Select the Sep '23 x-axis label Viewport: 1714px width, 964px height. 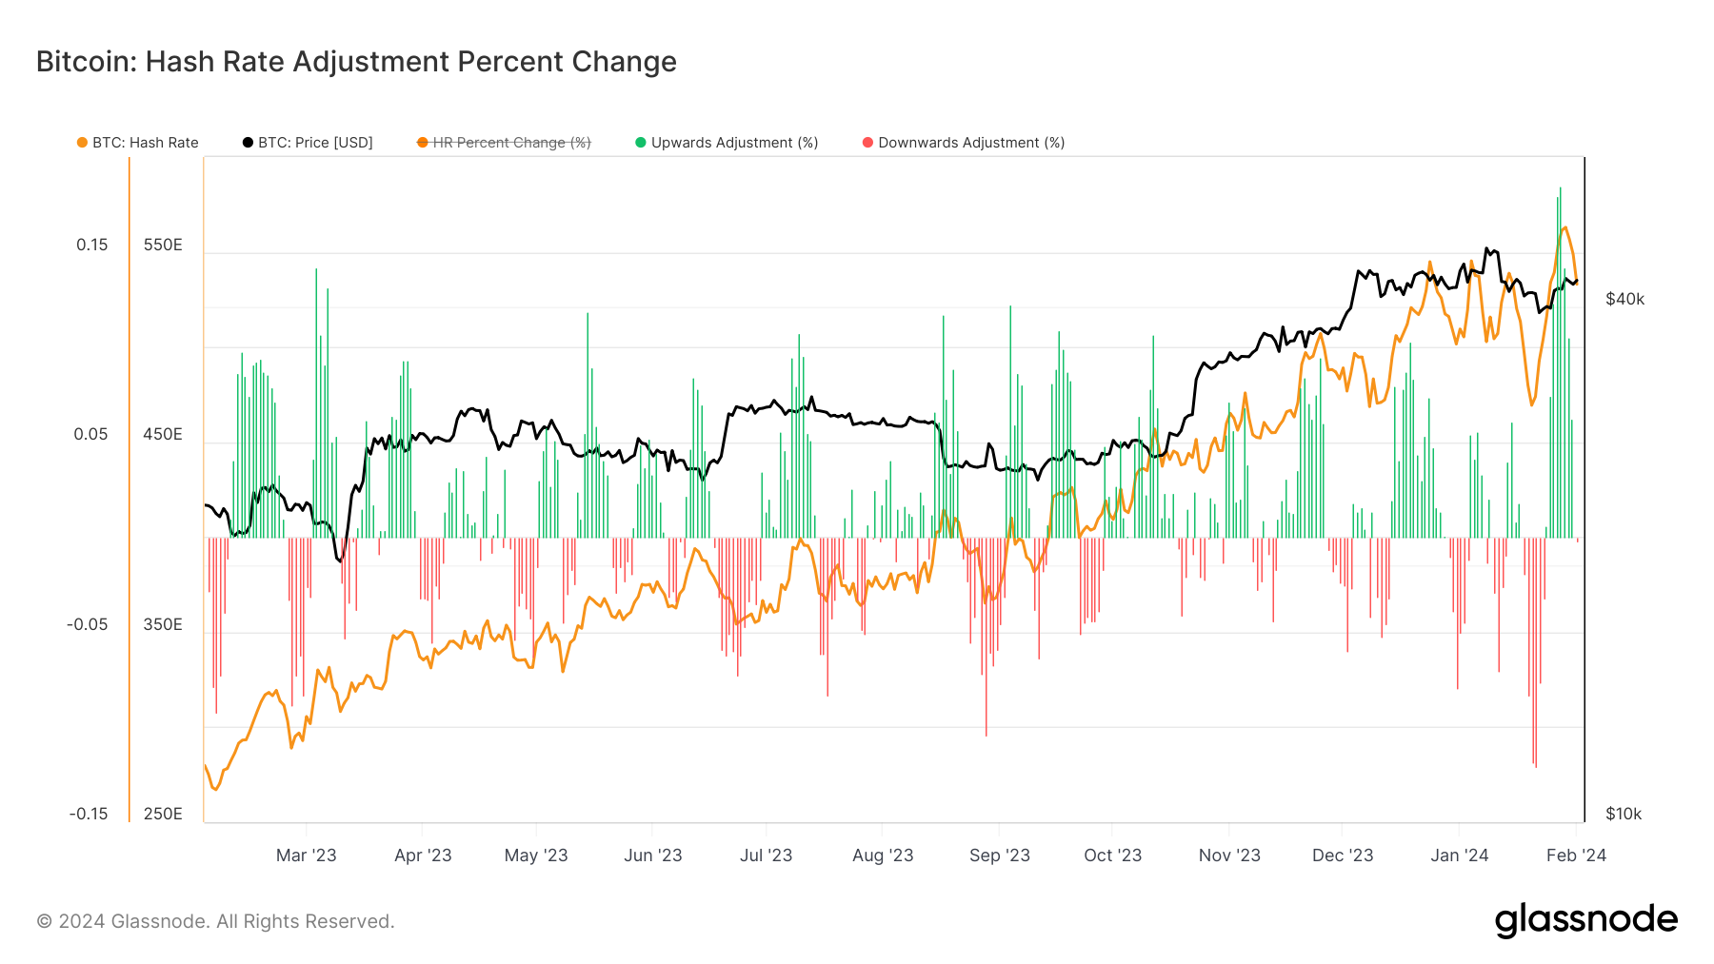point(999,856)
